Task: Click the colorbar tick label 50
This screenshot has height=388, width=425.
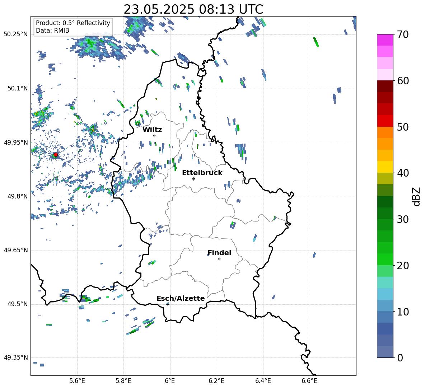Action: (403, 127)
